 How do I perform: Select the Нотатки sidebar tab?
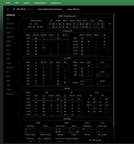click(10, 94)
